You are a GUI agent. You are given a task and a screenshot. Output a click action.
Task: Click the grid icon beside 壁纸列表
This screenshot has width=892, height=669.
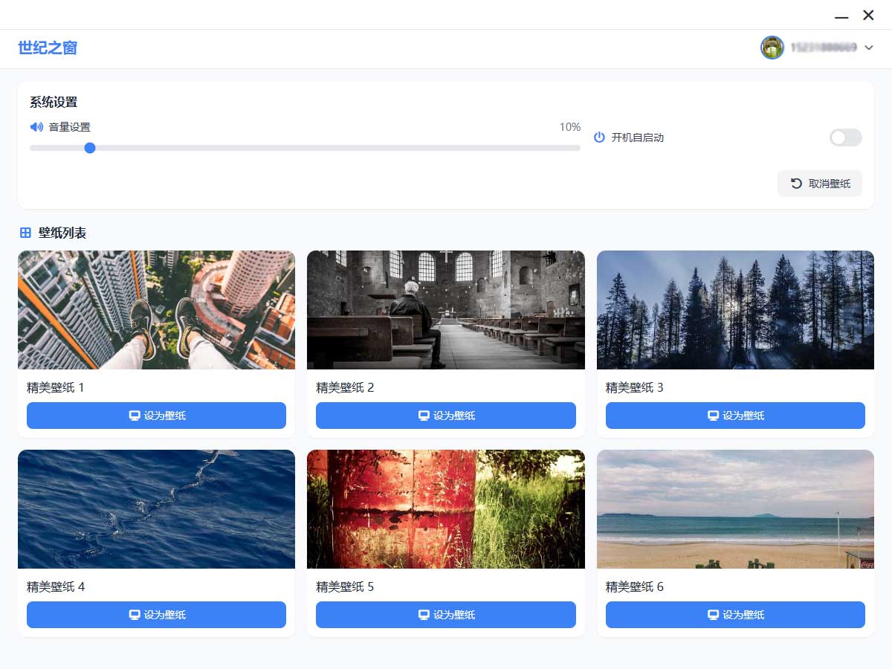(25, 233)
